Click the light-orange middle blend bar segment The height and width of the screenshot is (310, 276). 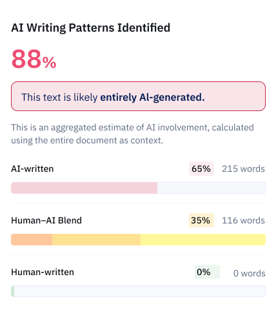[x=96, y=240]
